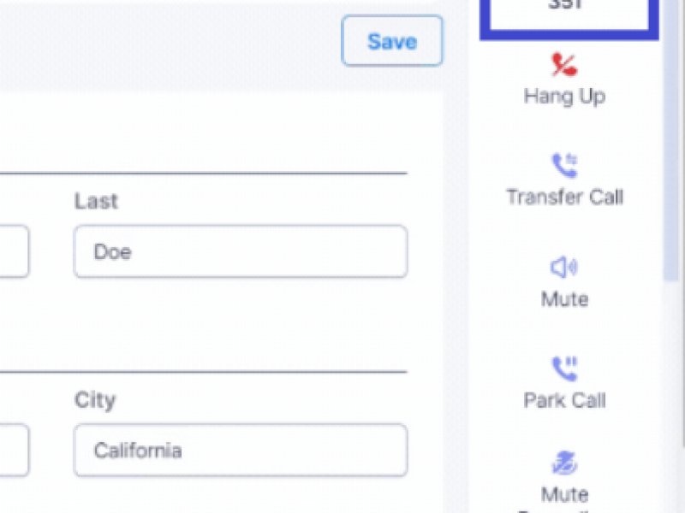Click the call sidebar vertical scrollbar thumb
Image resolution: width=685 pixels, height=513 pixels.
[670, 139]
